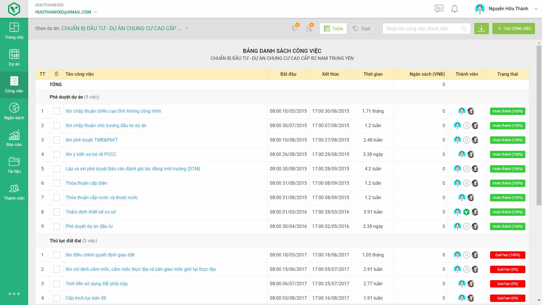542x305 pixels.
Task: Open task Xin chỉ lệnh cắm mốc
Action: point(141,269)
